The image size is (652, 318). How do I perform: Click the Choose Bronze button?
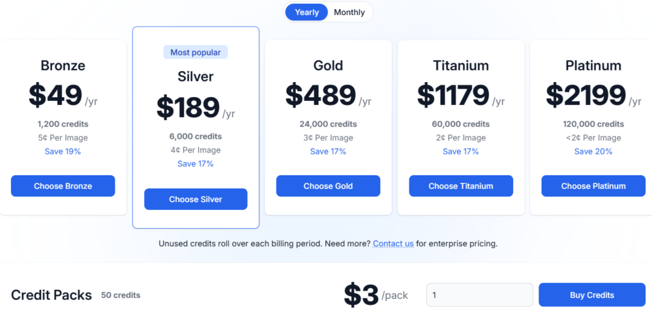click(x=63, y=186)
